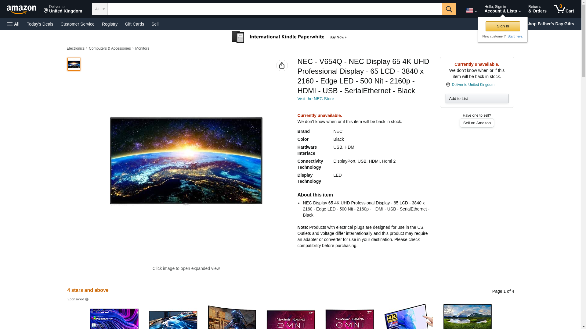Open search category All dropdown

pos(99,9)
